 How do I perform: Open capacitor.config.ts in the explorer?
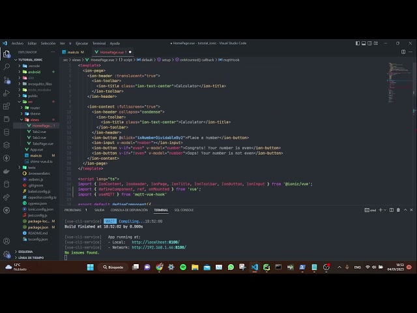pos(42,197)
